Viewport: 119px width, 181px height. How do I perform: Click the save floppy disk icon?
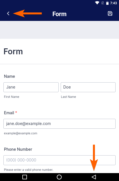110,14
